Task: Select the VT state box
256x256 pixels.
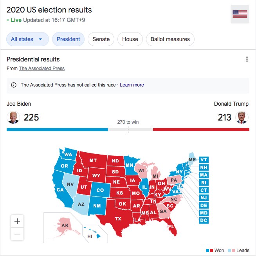Action: [204, 159]
